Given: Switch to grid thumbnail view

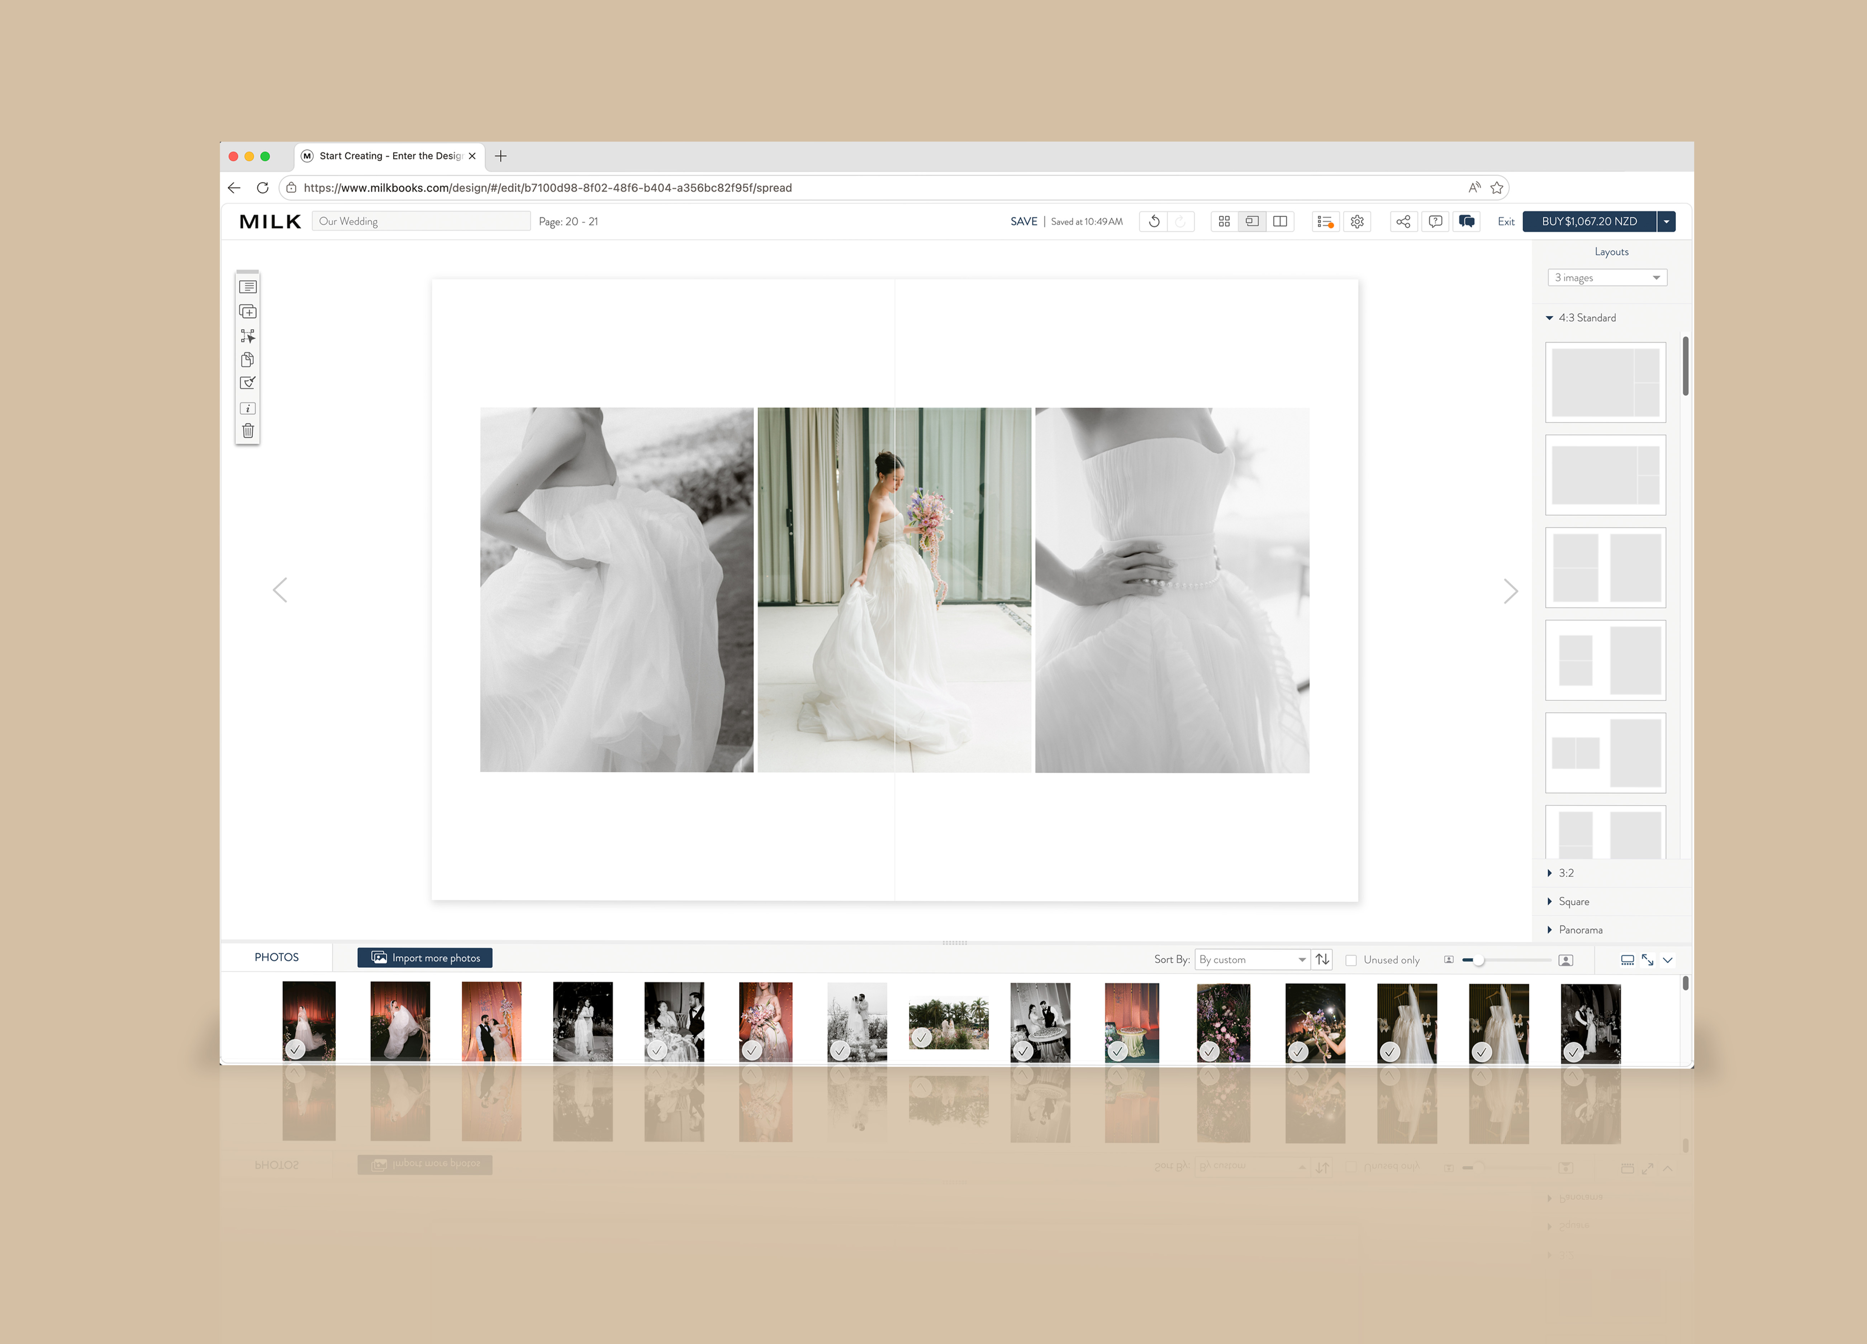Looking at the screenshot, I should pos(1224,221).
